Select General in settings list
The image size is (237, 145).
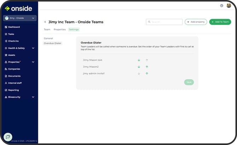pyautogui.click(x=48, y=38)
